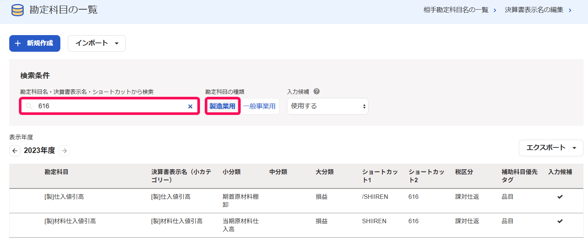Open 決算書表示名の編集 link
This screenshot has width=588, height=245.
(x=534, y=10)
